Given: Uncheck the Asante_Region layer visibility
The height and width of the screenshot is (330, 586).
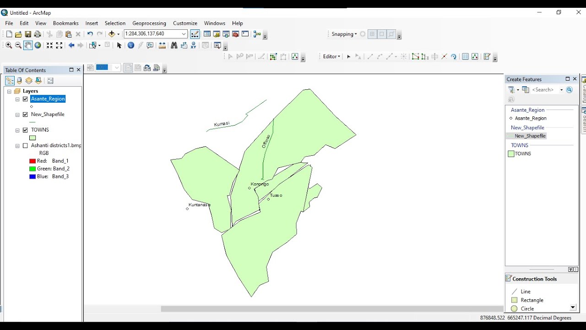Looking at the screenshot, I should click(x=25, y=99).
